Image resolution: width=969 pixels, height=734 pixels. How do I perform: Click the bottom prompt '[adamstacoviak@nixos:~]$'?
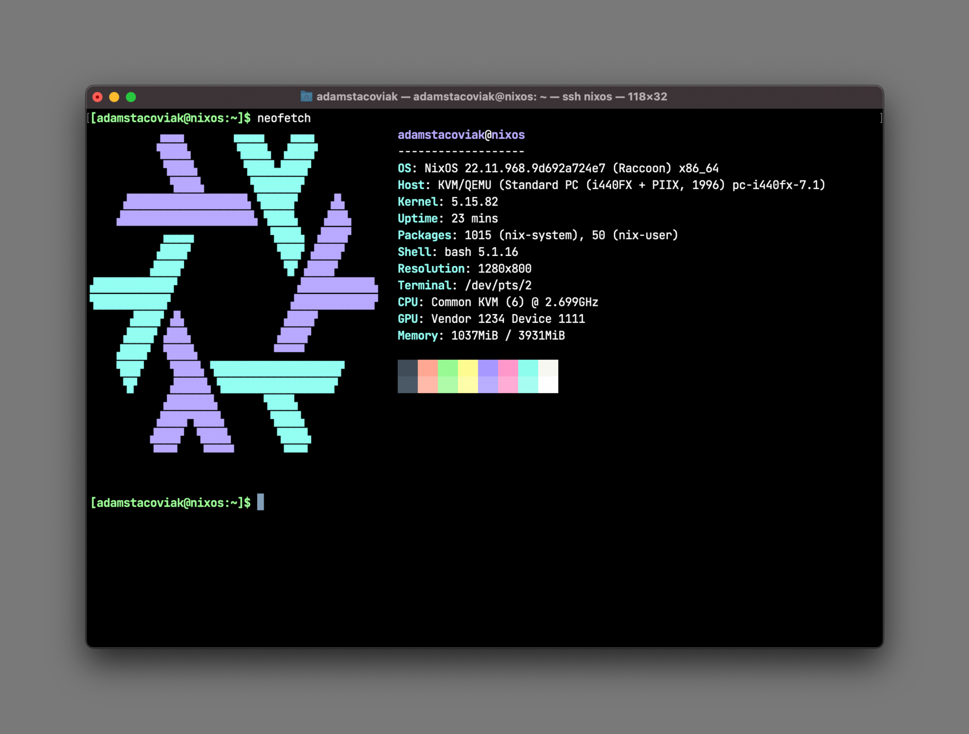(170, 503)
